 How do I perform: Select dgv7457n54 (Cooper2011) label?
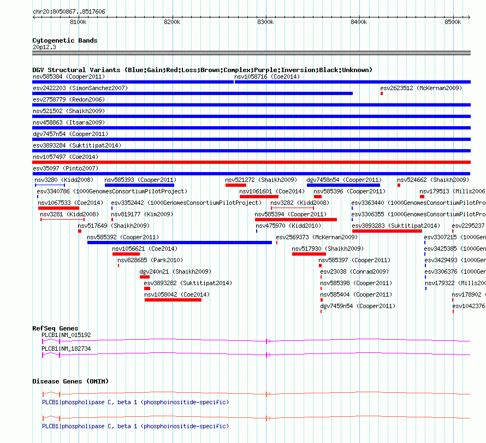70,134
